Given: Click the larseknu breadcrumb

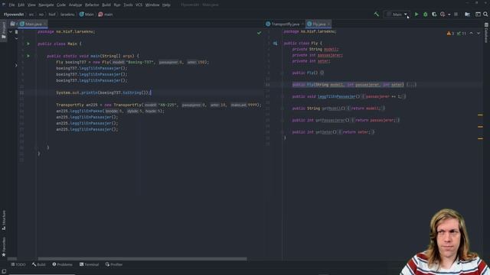Looking at the screenshot, I should pyautogui.click(x=67, y=15).
